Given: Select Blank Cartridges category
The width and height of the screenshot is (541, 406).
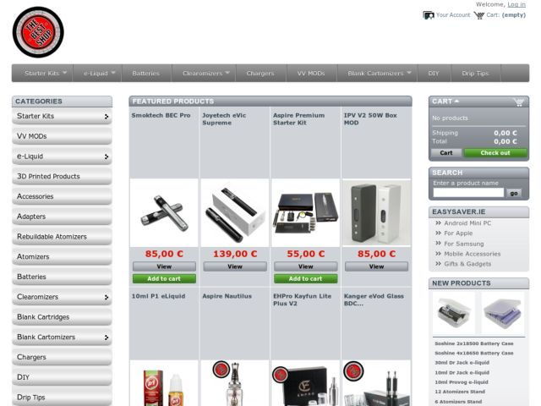Looking at the screenshot, I should click(x=62, y=316).
